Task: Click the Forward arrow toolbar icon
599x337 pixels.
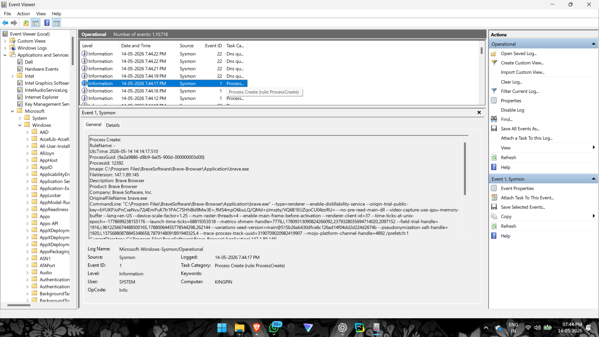Action: pyautogui.click(x=14, y=23)
